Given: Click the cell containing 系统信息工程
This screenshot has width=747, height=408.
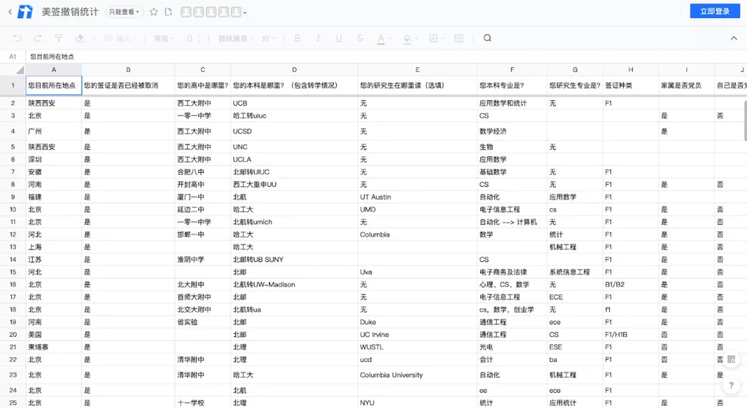Looking at the screenshot, I should pos(575,272).
